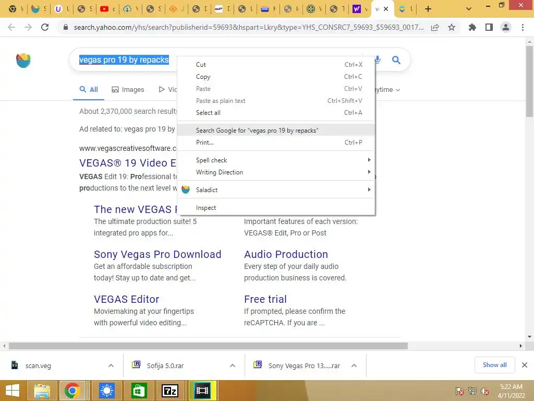Click the vertical scrollbar thumb
The image size is (534, 401).
click(529, 81)
